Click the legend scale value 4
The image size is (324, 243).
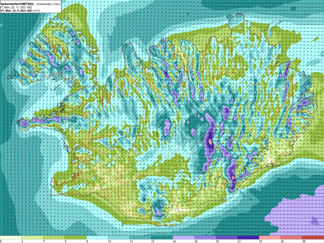coord(44,241)
